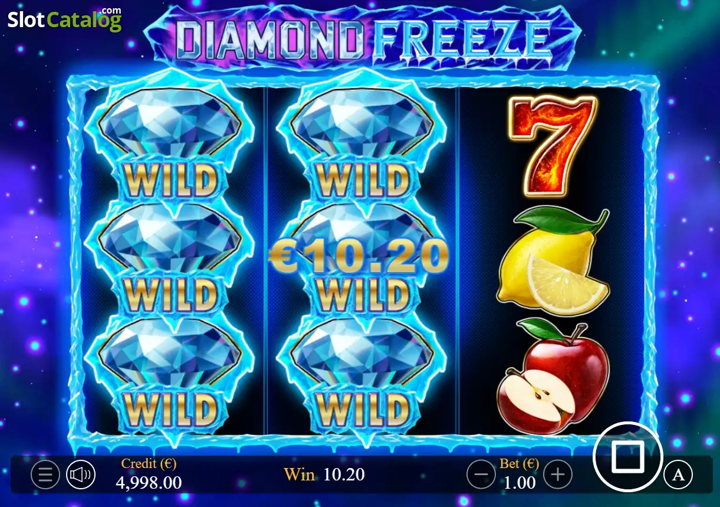Click the red flaming 7 symbol
This screenshot has width=720, height=507.
pos(553,146)
